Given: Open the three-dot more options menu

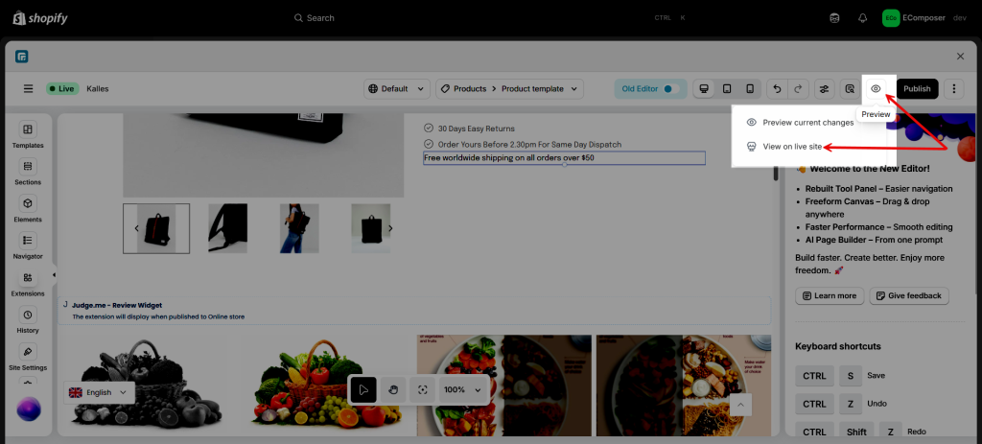Looking at the screenshot, I should tap(953, 89).
